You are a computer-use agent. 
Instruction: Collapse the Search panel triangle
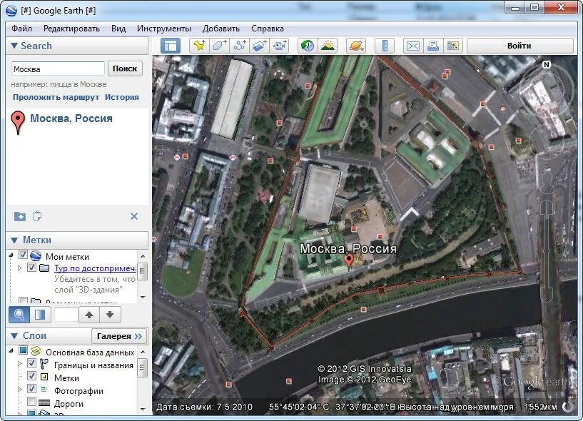pos(14,46)
